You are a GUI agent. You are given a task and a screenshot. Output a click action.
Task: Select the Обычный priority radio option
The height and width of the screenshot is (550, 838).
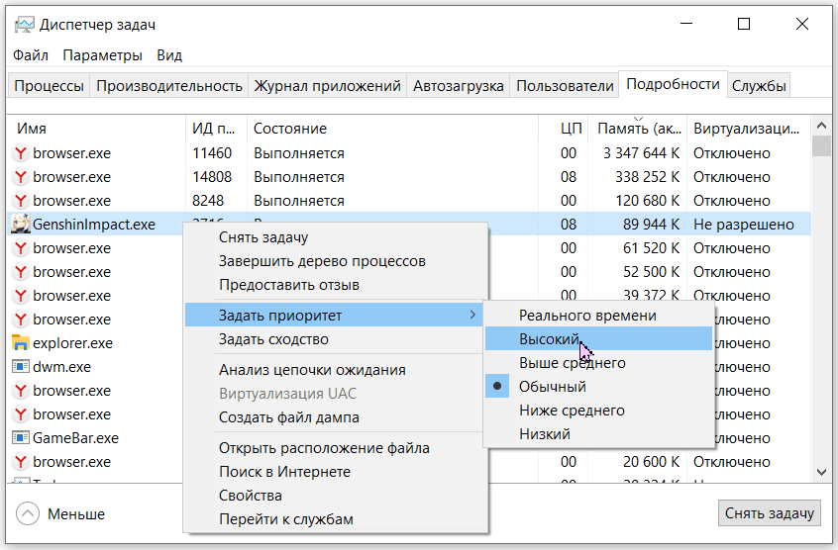[x=553, y=387]
